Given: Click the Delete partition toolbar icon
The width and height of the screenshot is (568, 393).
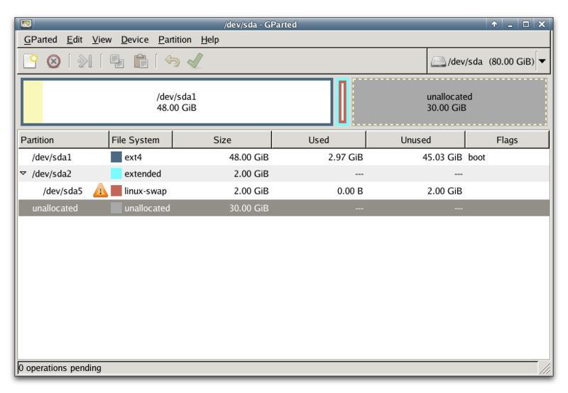Looking at the screenshot, I should (53, 62).
